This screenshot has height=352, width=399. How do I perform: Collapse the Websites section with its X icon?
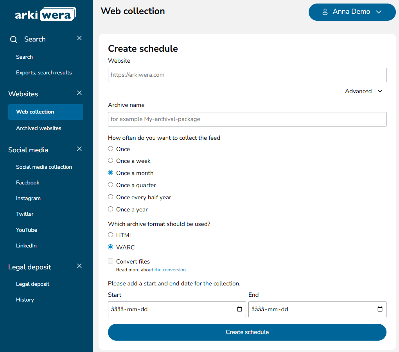pyautogui.click(x=79, y=93)
